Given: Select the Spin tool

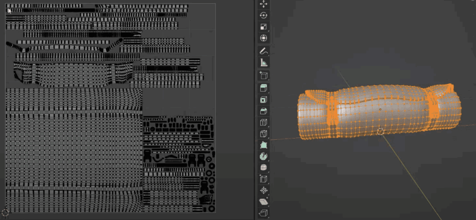Looking at the screenshot, I should tap(263, 157).
